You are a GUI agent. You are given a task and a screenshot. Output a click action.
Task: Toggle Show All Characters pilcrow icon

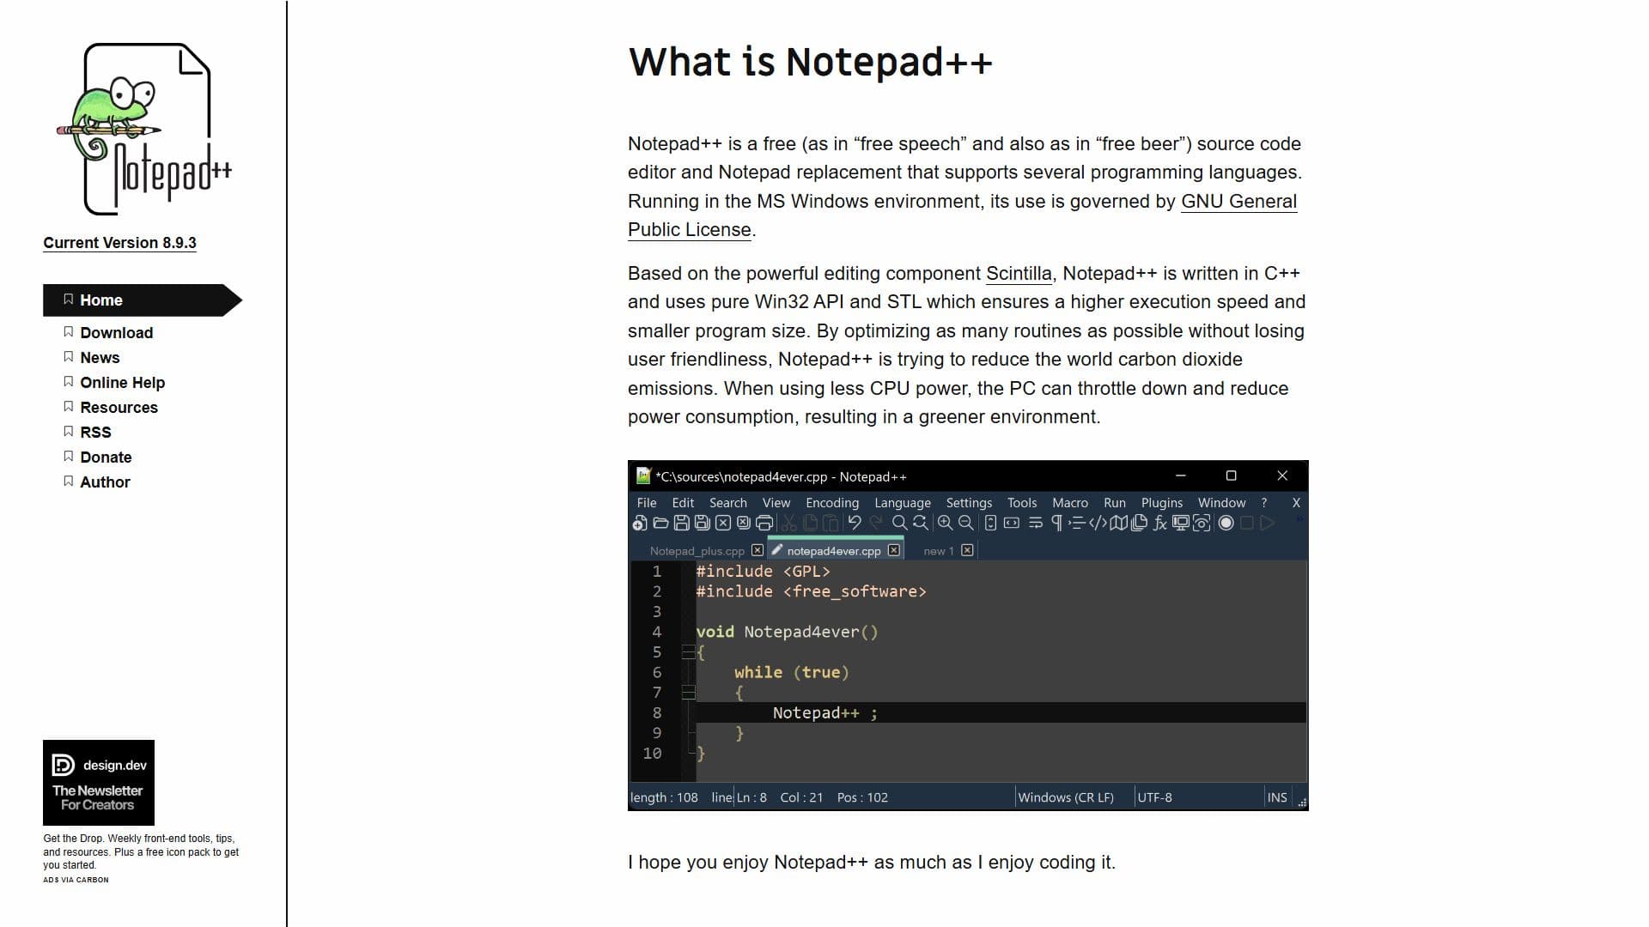click(1057, 523)
